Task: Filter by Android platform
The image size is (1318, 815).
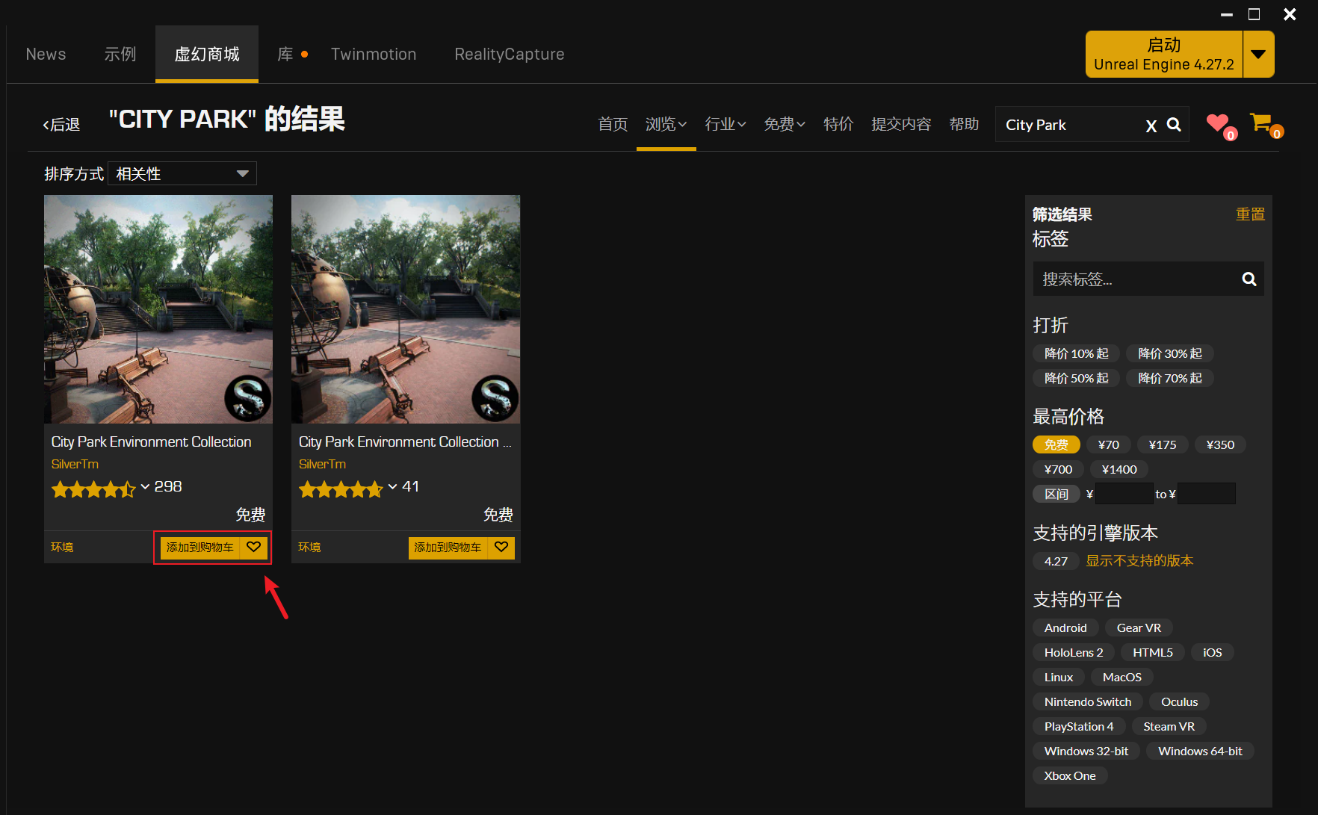Action: [1065, 627]
